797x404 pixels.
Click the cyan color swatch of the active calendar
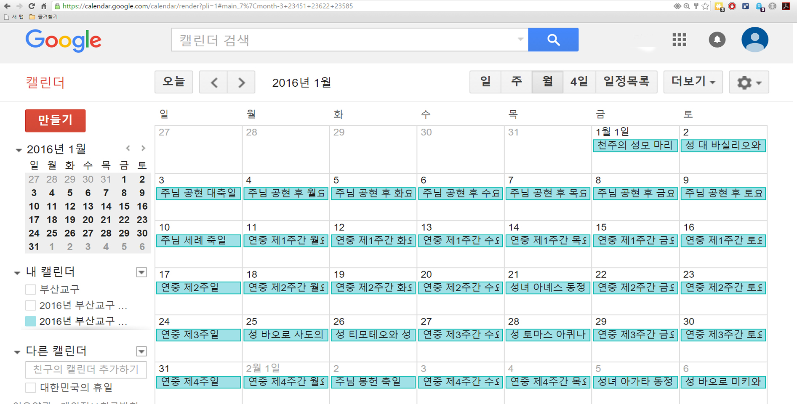(x=31, y=322)
